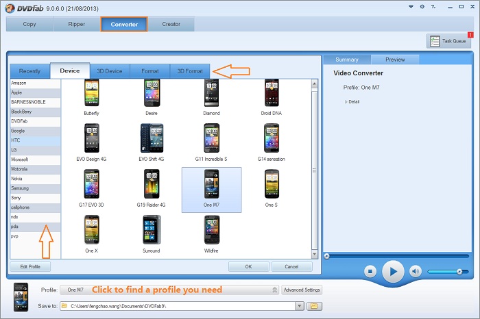Select the Butterfly device profile
The height and width of the screenshot is (319, 480).
(91, 98)
